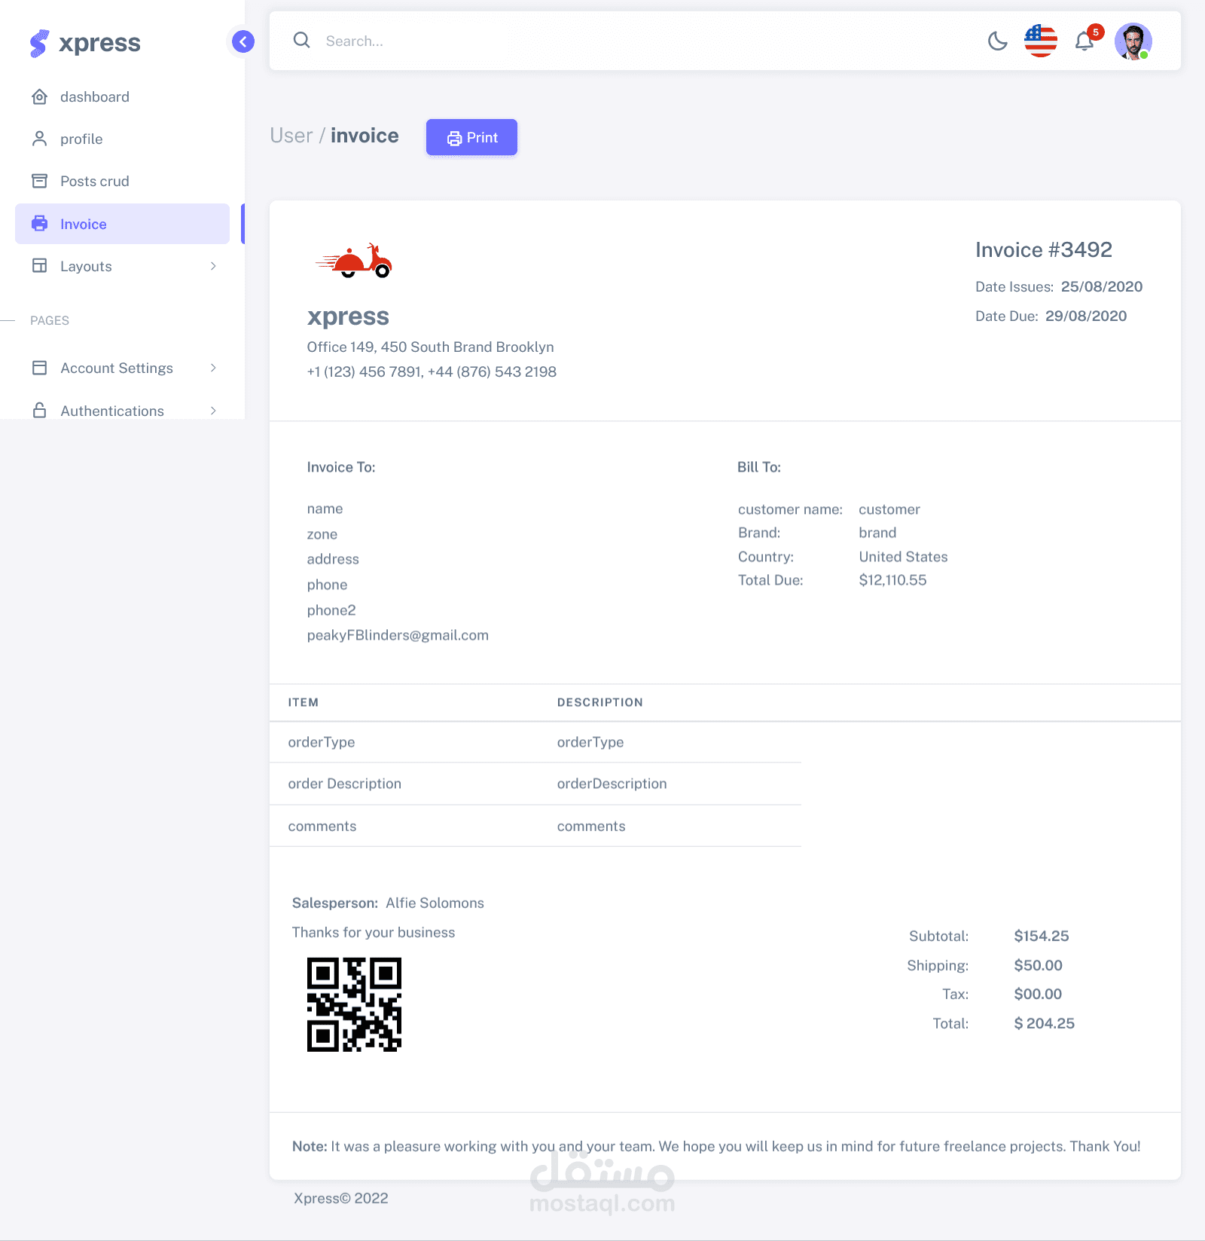Click the Total Due $12,110.55 value
Image resolution: width=1205 pixels, height=1241 pixels.
click(892, 580)
